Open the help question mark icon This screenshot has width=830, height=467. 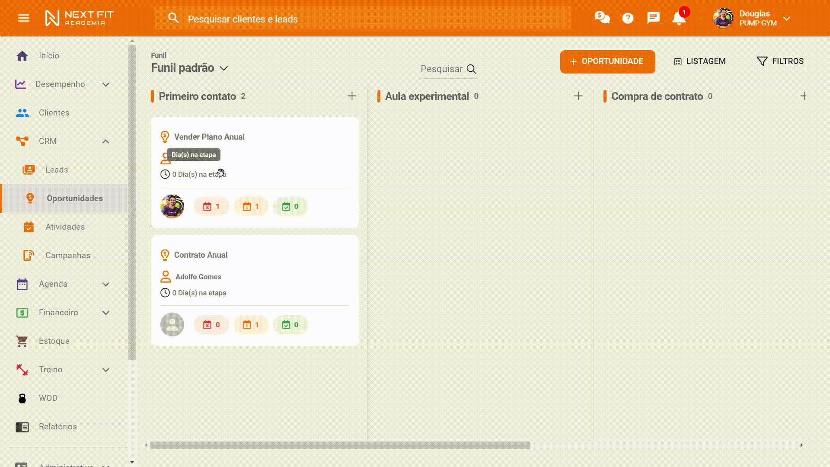[x=628, y=18]
